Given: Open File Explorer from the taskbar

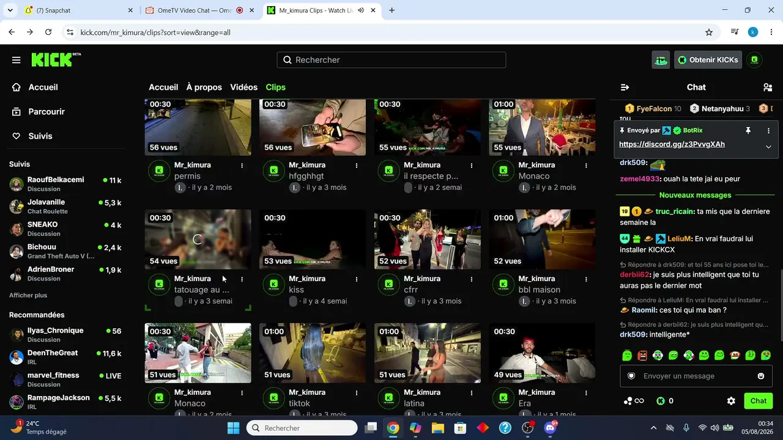Looking at the screenshot, I should (x=438, y=428).
